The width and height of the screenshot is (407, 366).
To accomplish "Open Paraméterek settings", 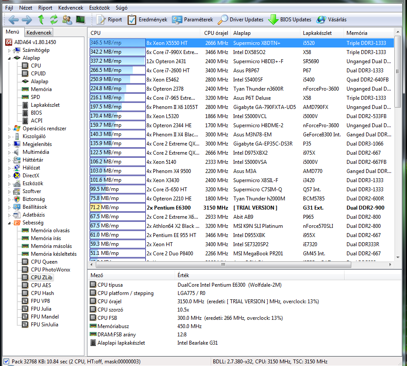I will pyautogui.click(x=192, y=20).
